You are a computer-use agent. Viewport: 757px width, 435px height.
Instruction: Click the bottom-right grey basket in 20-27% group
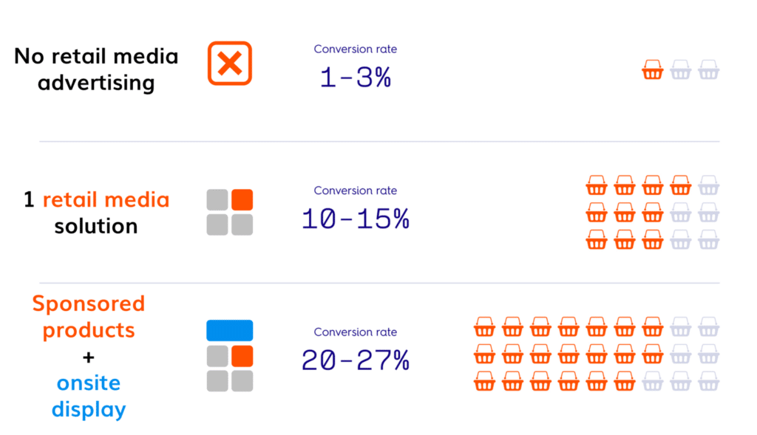tap(709, 383)
